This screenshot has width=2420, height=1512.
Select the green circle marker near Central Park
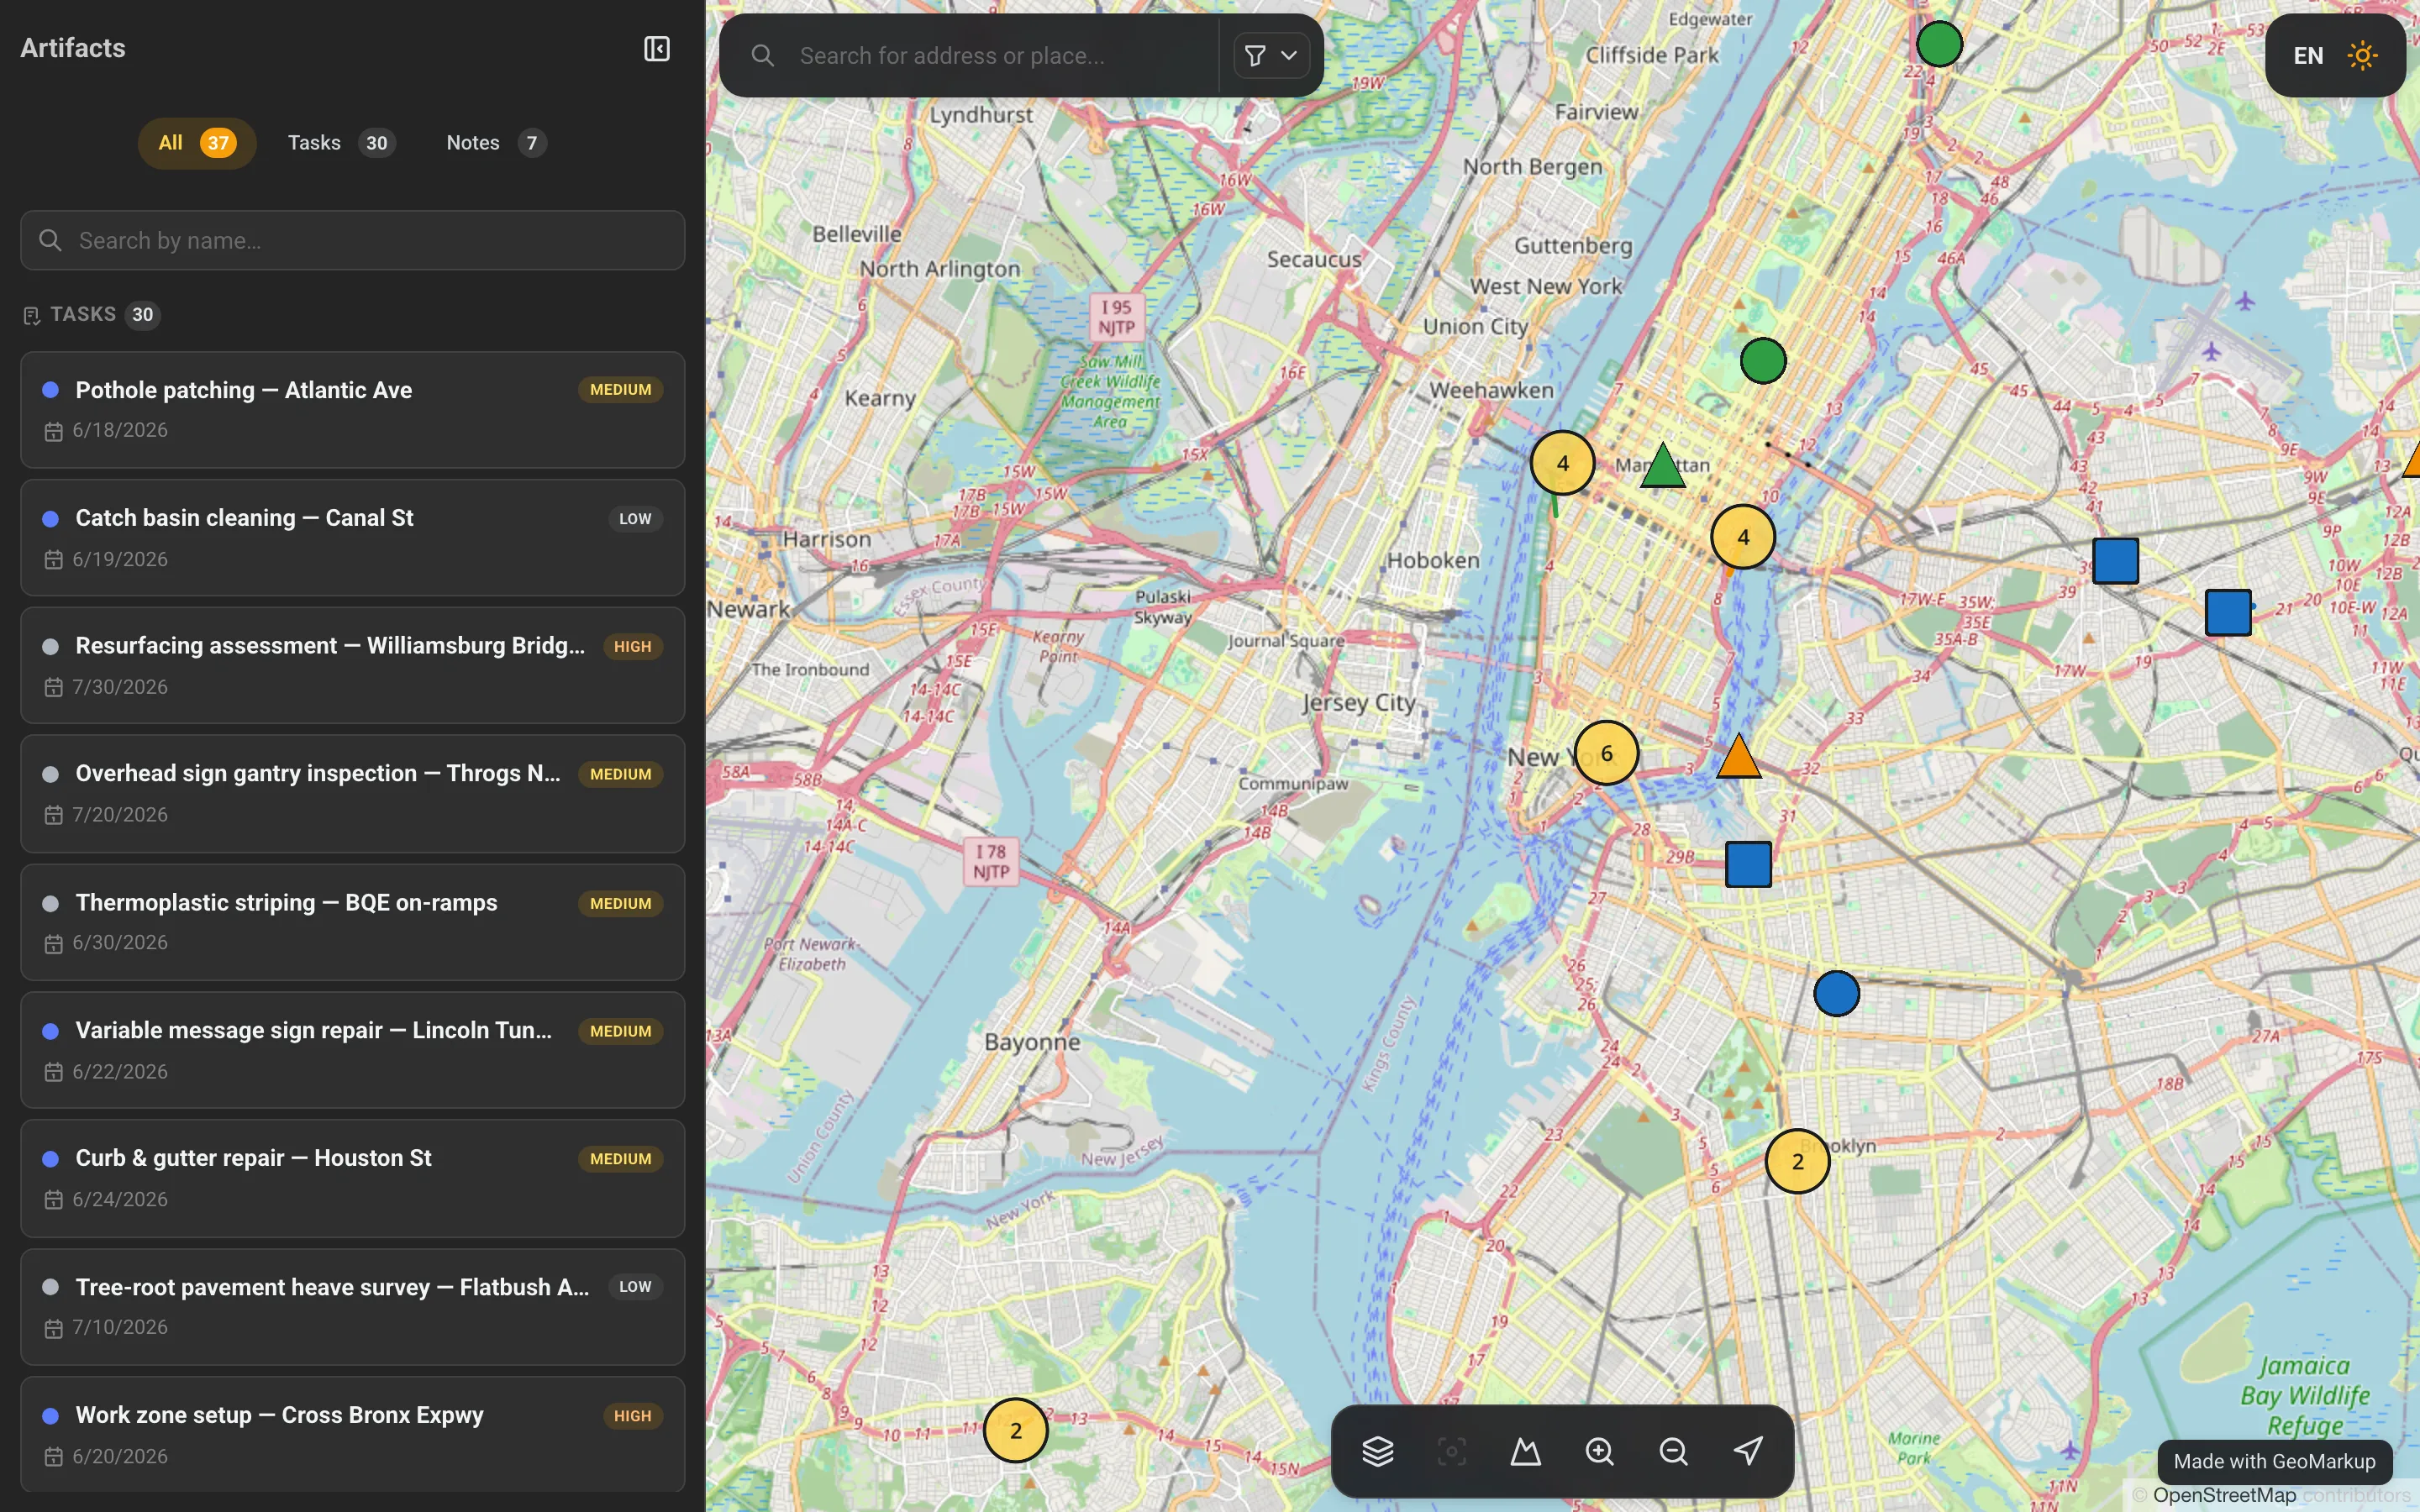pos(1763,361)
